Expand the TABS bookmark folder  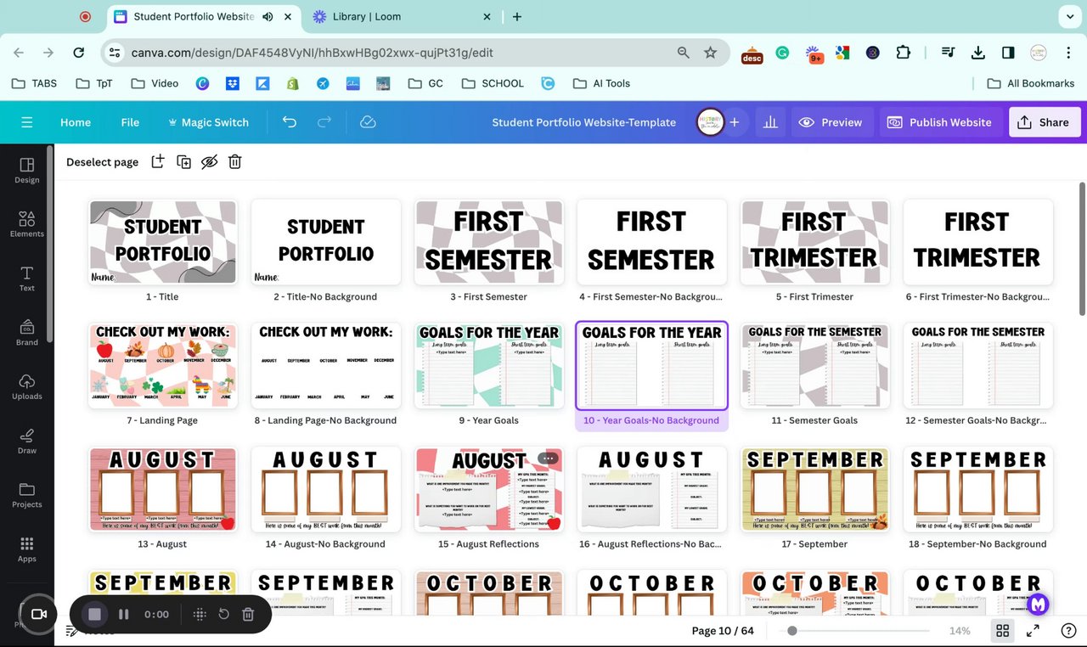35,83
